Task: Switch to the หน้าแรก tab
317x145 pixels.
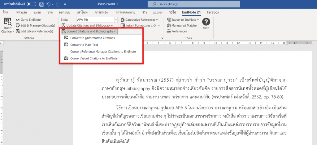Action: coord(21,12)
